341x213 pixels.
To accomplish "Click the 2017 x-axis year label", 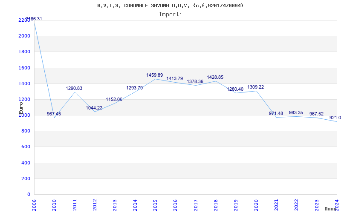I will [x=196, y=205].
